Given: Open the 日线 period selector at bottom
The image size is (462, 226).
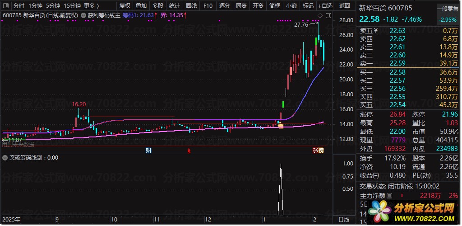Looking at the screenshot, I should [x=344, y=220].
